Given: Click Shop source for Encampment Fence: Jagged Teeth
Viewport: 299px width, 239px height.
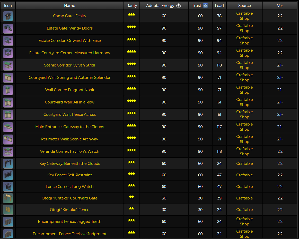Looking at the screenshot, I should pyautogui.click(x=244, y=224).
